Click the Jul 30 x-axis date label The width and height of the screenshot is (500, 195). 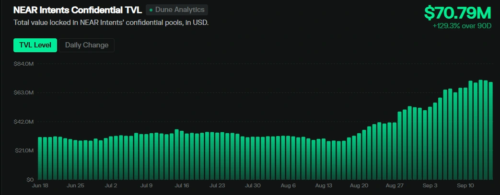point(253,185)
